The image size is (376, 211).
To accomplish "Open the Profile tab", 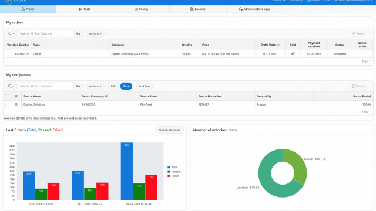I will pyautogui.click(x=28, y=9).
